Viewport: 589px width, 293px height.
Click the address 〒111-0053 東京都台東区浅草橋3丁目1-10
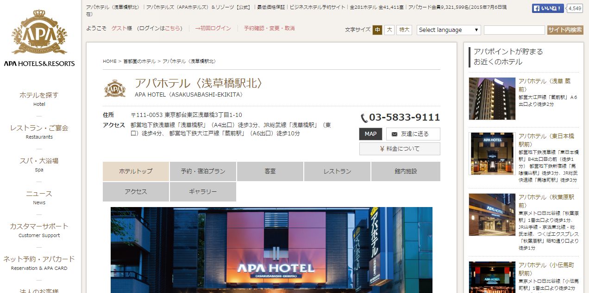pos(186,115)
